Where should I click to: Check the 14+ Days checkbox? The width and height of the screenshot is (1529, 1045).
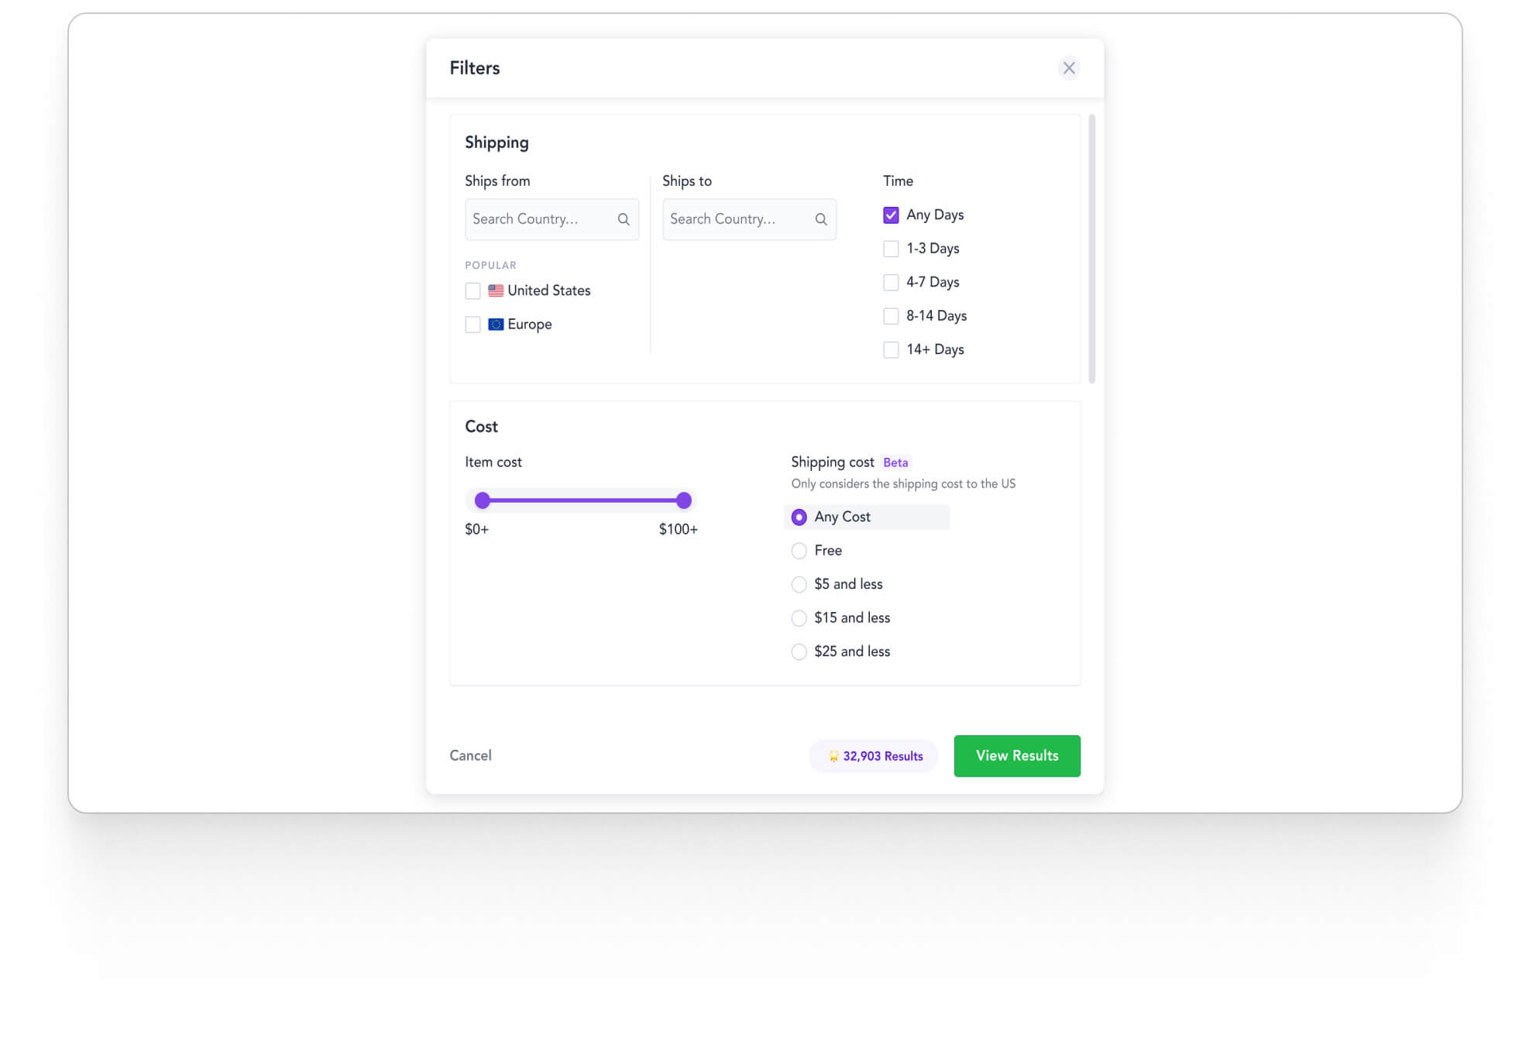point(891,349)
